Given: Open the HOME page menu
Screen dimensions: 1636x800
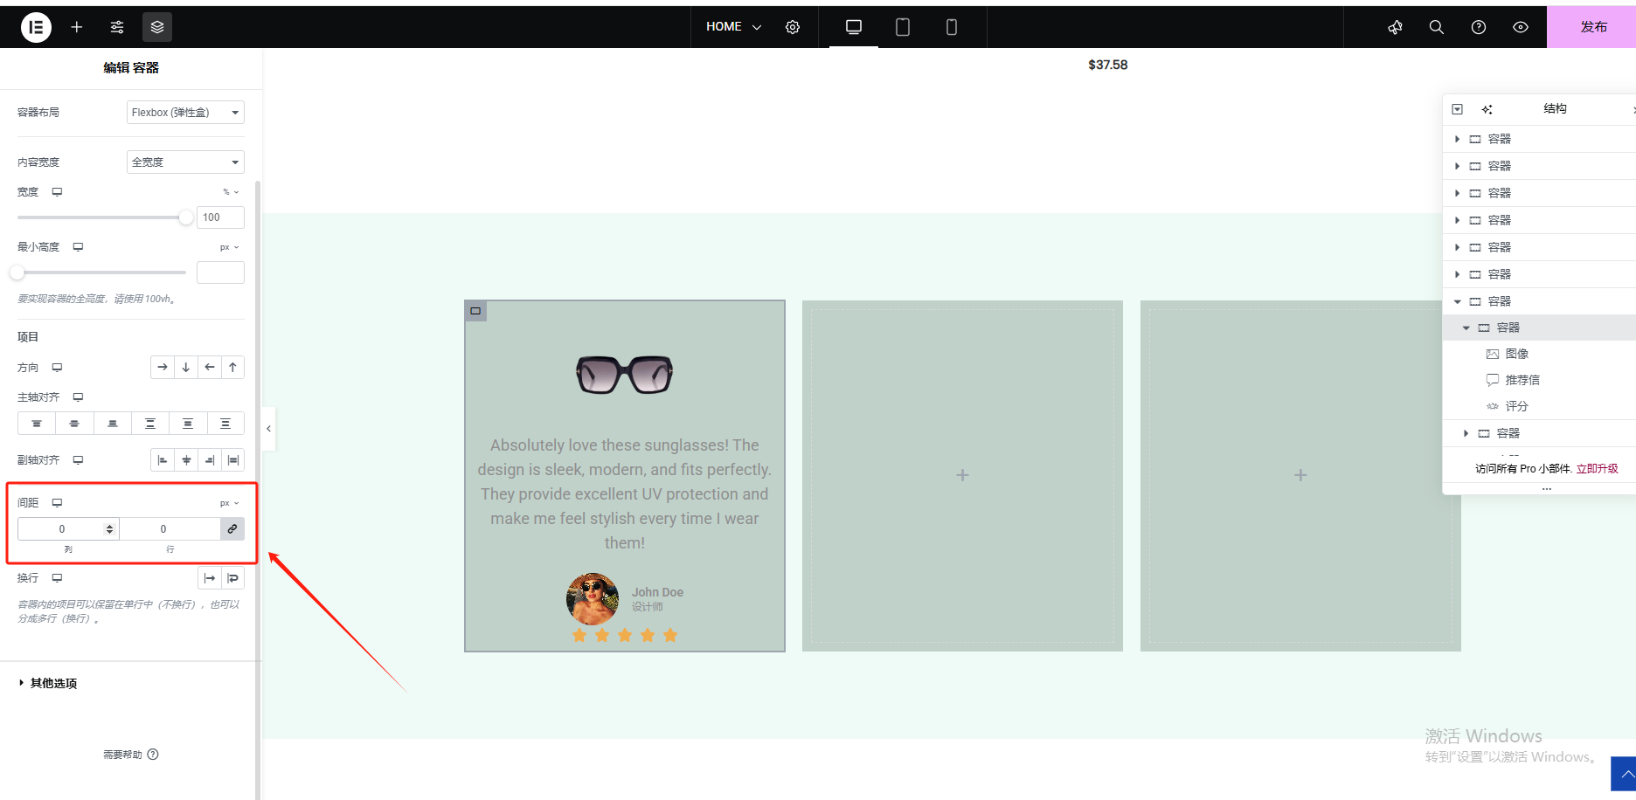Looking at the screenshot, I should coord(733,27).
